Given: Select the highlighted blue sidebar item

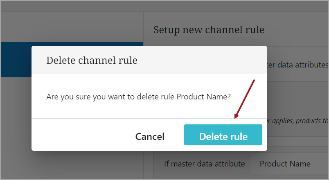Looking at the screenshot, I should (x=16, y=59).
